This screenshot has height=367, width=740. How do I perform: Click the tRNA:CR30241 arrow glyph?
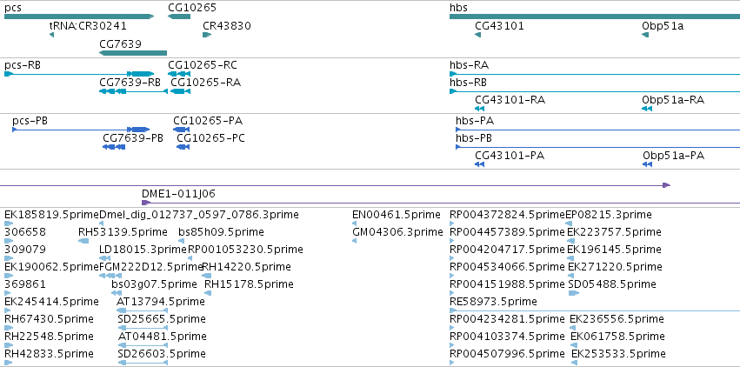pos(51,35)
